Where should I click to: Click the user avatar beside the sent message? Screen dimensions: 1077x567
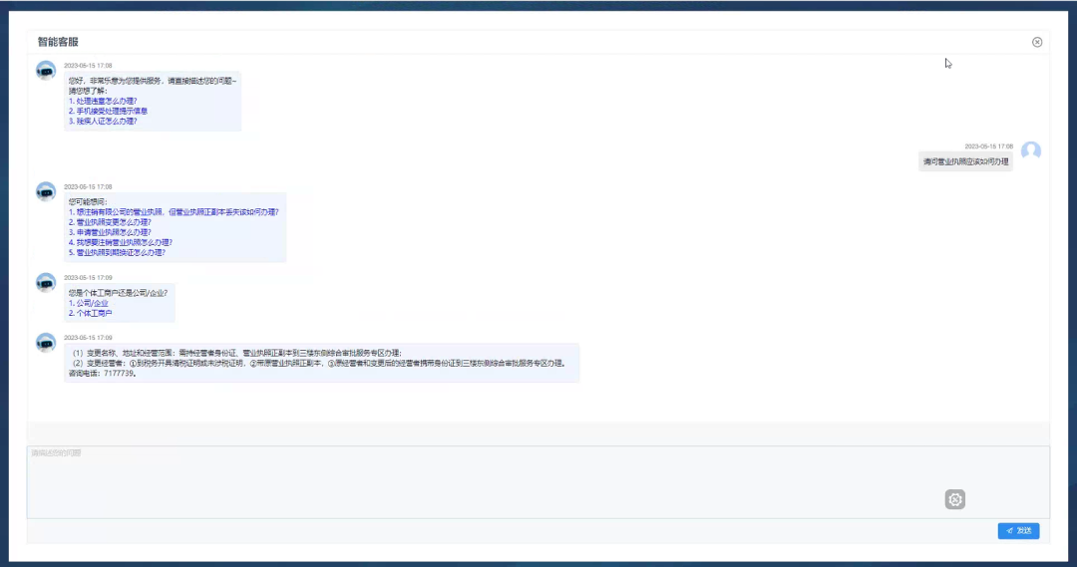[x=1031, y=151]
